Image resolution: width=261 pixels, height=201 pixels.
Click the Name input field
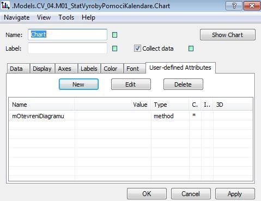[68, 34]
